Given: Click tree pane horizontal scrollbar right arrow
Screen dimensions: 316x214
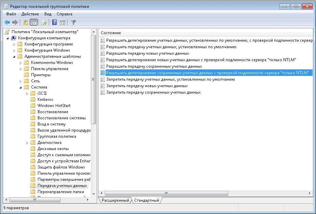Looking at the screenshot, I should tap(87, 200).
